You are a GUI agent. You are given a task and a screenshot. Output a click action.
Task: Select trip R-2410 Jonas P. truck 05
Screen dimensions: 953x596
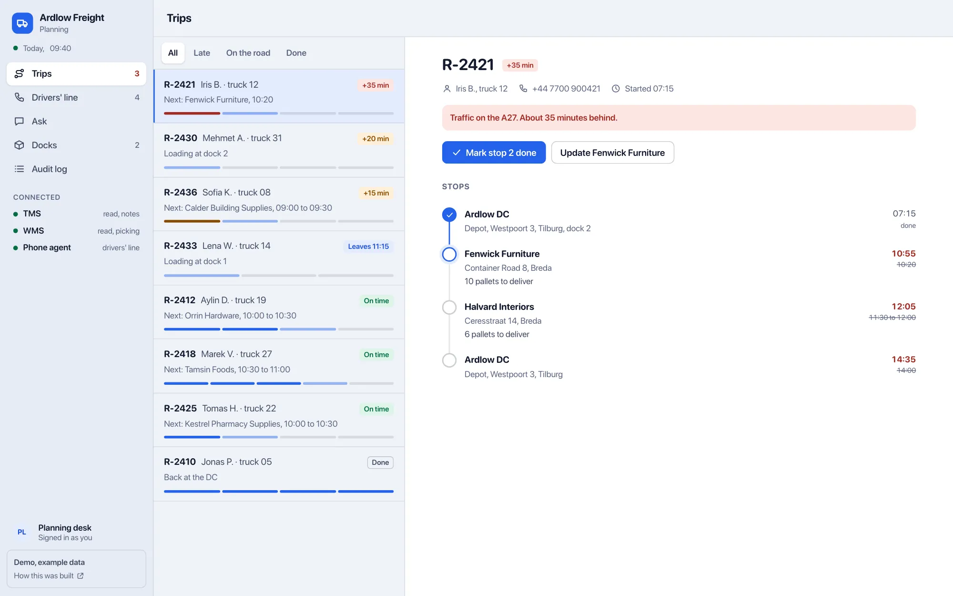(279, 474)
